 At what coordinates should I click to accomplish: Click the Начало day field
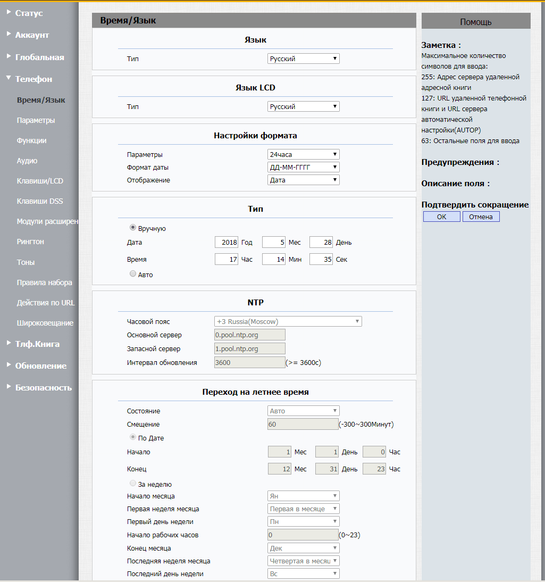[x=327, y=452]
